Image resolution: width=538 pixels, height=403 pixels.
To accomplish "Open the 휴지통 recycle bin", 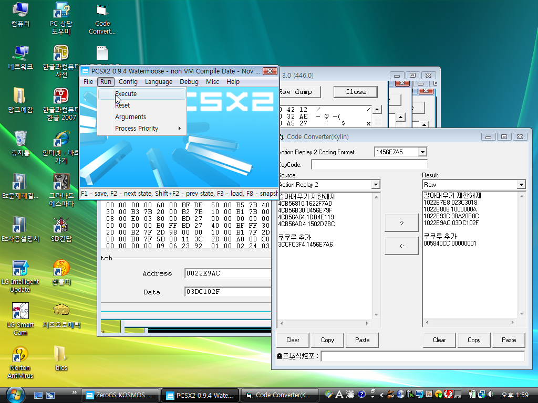I will pyautogui.click(x=20, y=143).
